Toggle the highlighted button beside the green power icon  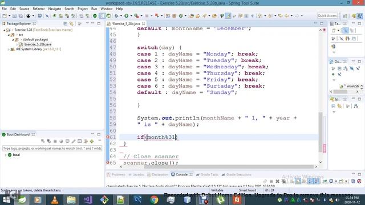102,16
